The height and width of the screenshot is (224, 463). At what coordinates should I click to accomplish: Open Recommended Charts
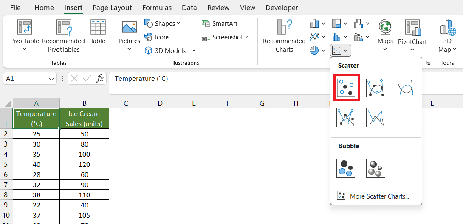click(284, 36)
